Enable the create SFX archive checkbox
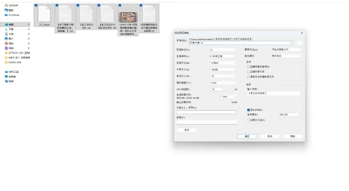 [248, 67]
